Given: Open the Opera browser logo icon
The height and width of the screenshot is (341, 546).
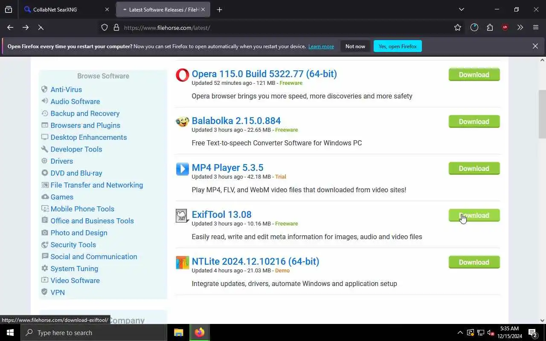Looking at the screenshot, I should pyautogui.click(x=182, y=75).
